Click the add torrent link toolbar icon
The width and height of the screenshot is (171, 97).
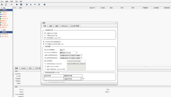point(2,5)
